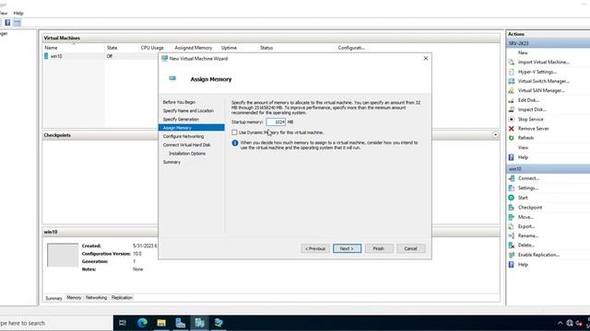Image resolution: width=590 pixels, height=331 pixels.
Task: Click the Help icon under SRV-2K23 actions
Action: coord(511,157)
